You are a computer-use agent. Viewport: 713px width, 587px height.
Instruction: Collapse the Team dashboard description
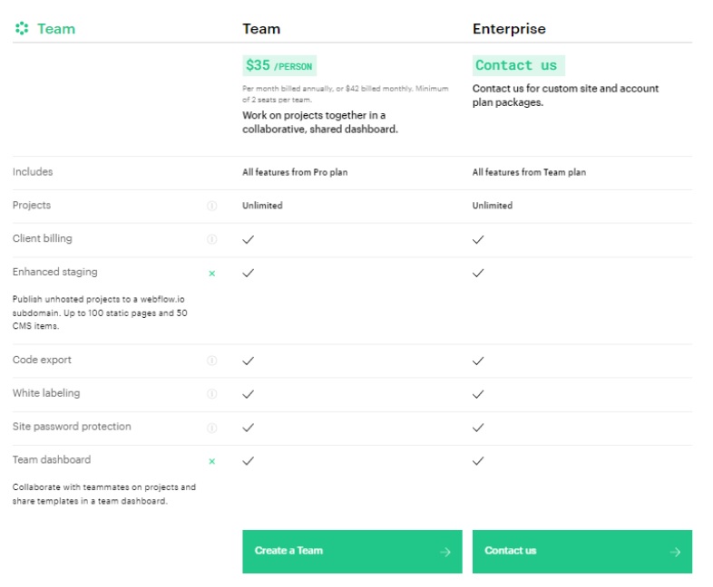pyautogui.click(x=212, y=461)
